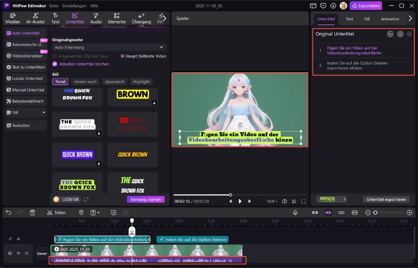Switch to the Text tab in right panel
418x268 pixels.
pyautogui.click(x=349, y=19)
